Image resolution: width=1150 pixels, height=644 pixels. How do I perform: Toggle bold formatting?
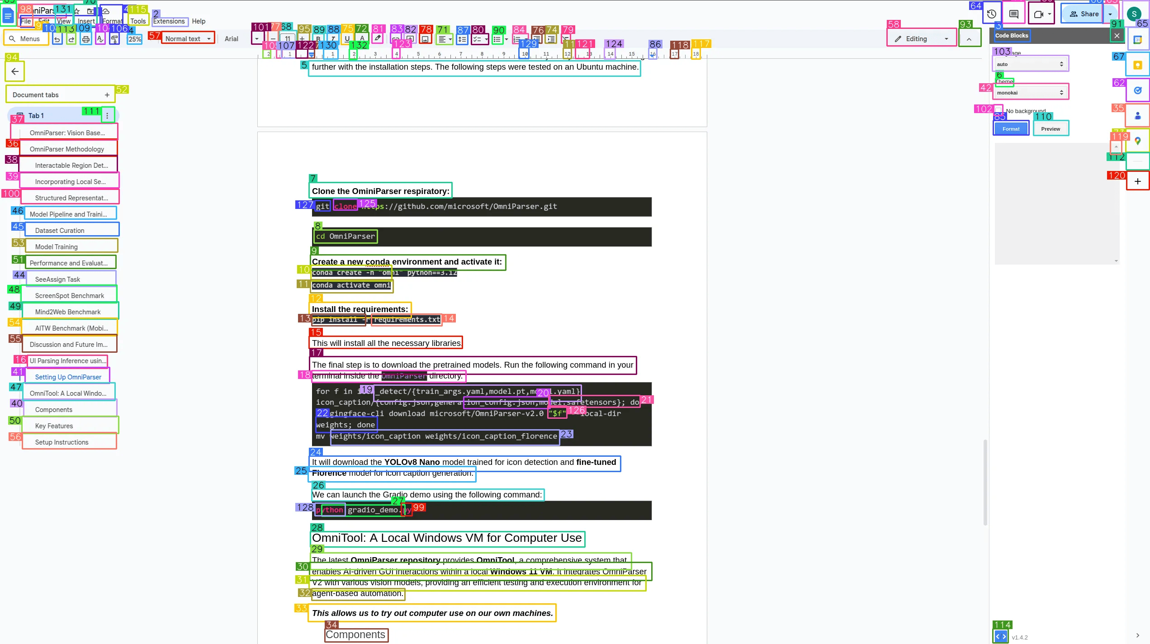point(318,39)
